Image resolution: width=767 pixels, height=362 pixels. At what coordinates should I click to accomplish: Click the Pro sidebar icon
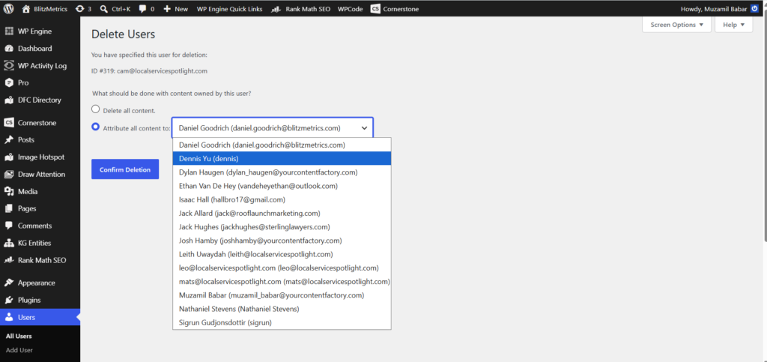9,82
